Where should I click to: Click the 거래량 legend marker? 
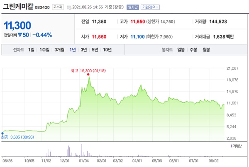click(x=232, y=146)
